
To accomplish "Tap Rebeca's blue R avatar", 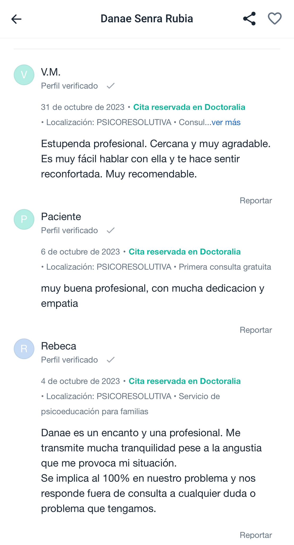I will (24, 349).
